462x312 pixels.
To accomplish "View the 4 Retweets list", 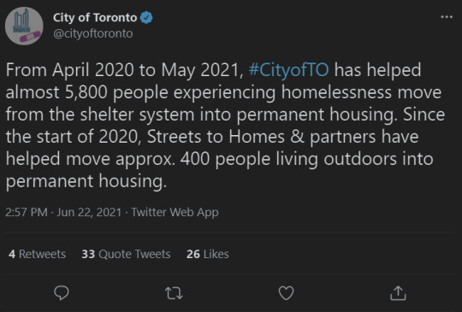I will coord(37,254).
